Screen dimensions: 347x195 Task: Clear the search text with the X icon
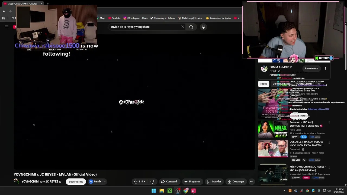[182, 27]
